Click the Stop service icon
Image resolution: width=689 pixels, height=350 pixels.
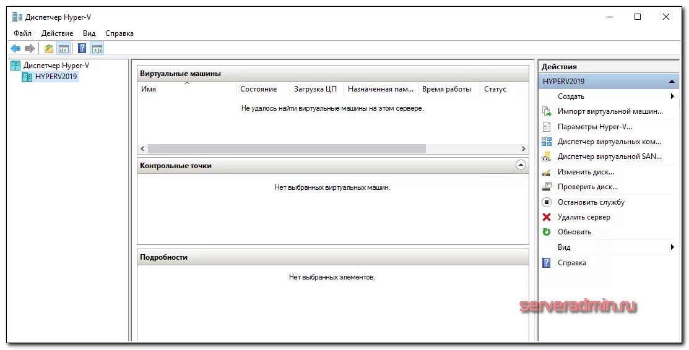547,202
